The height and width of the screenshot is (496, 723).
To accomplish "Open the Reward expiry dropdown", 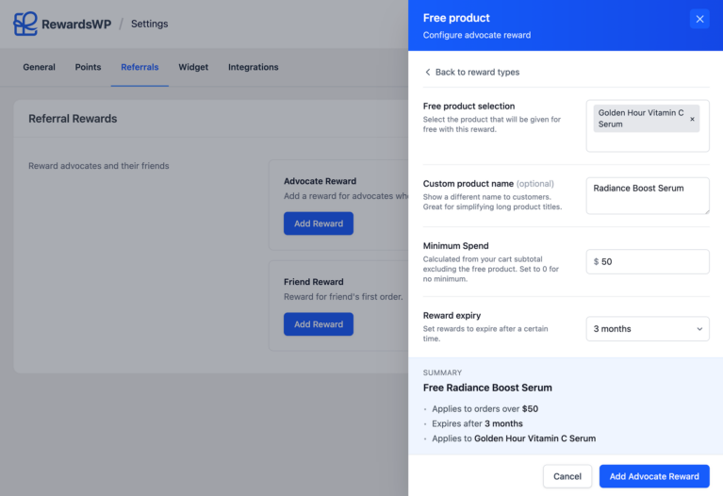I will tap(647, 329).
